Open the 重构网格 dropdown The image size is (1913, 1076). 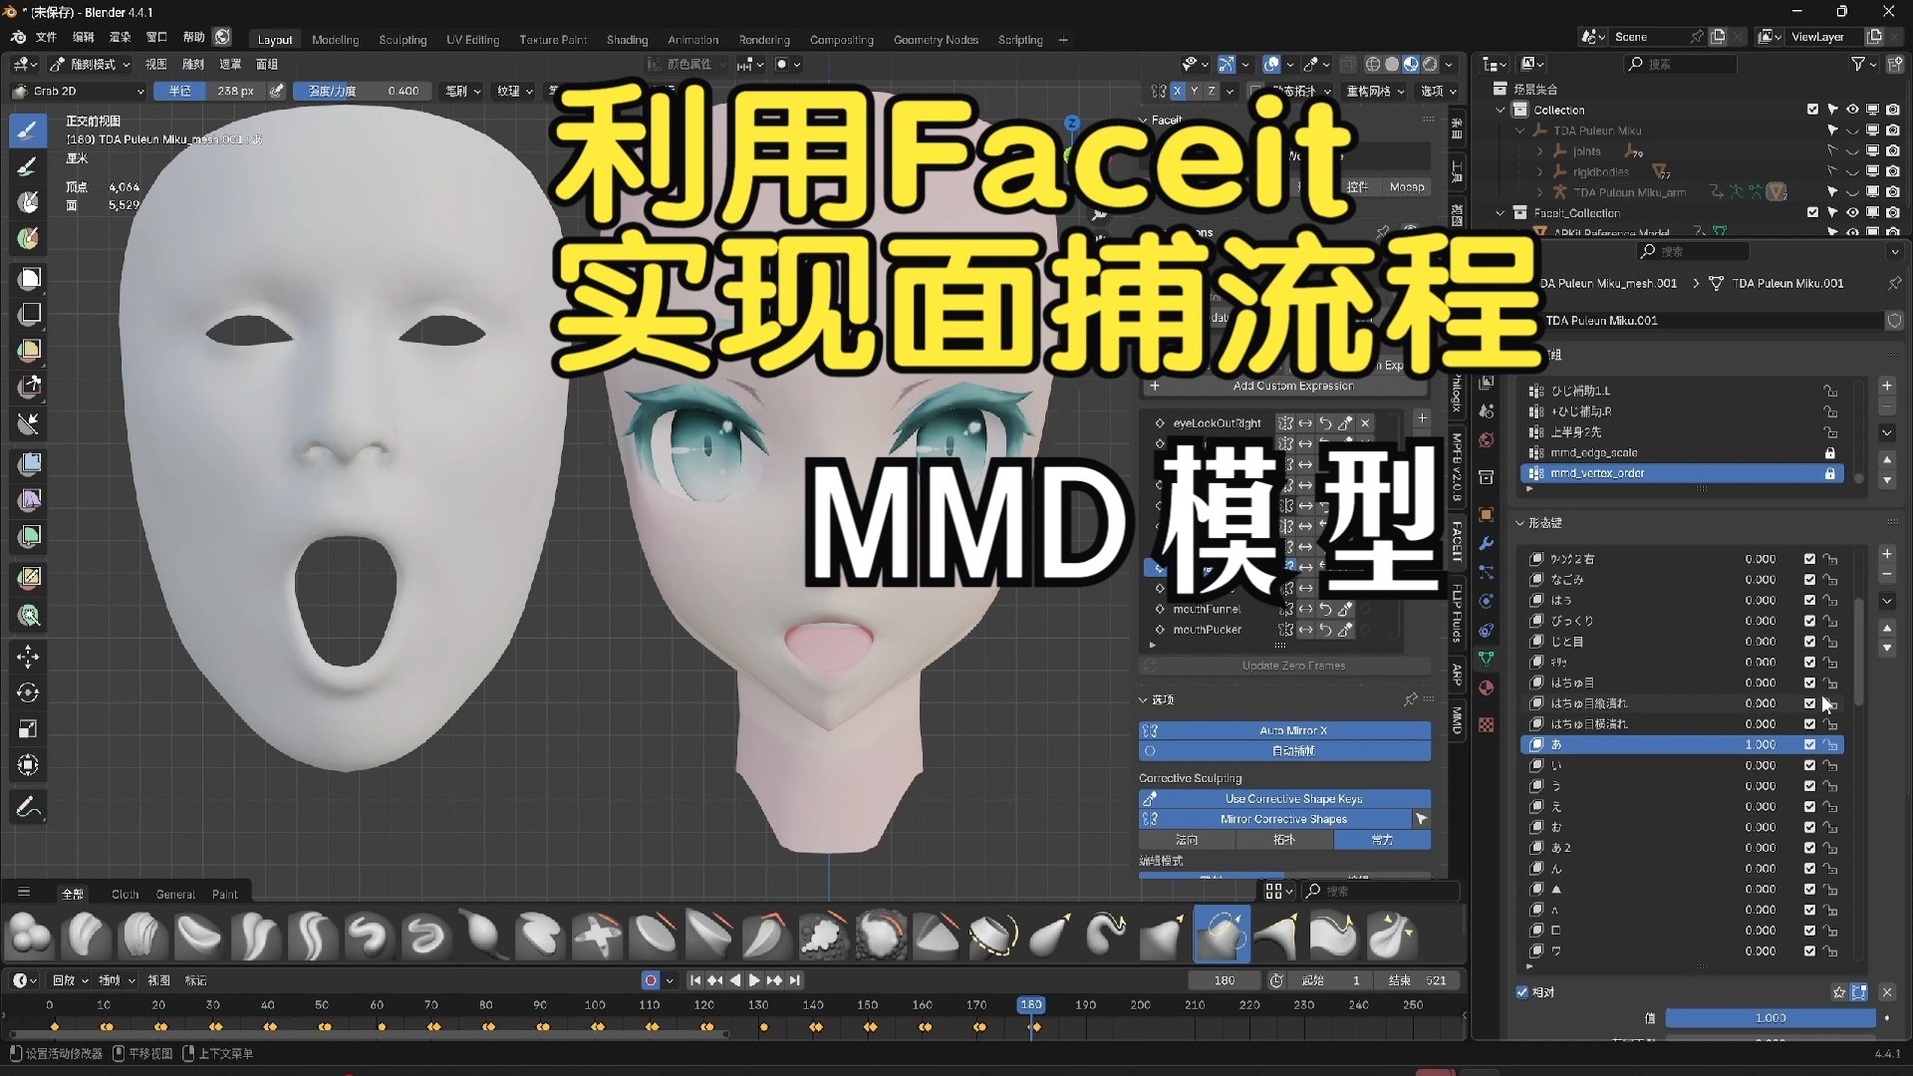[x=1376, y=91]
